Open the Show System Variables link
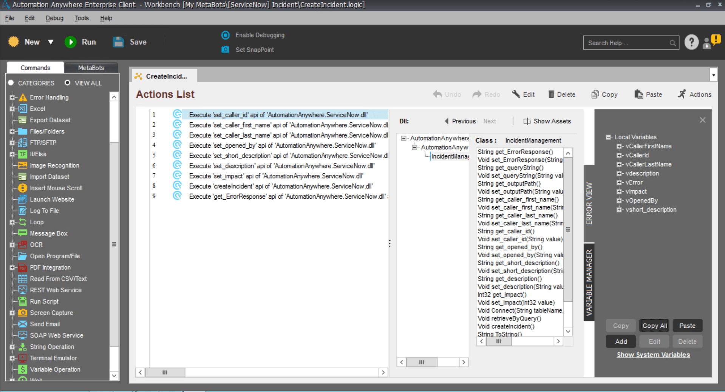This screenshot has height=392, width=725. (653, 355)
